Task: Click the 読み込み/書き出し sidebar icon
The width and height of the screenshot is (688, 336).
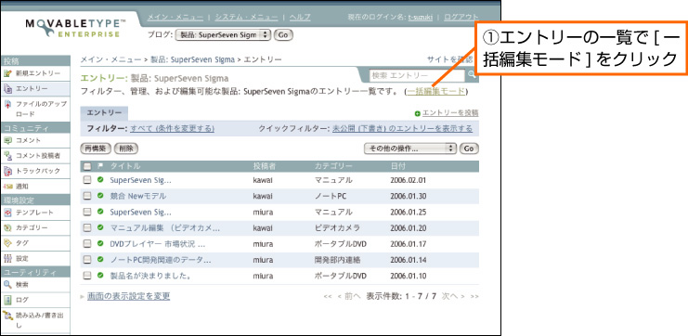Action: 7,315
